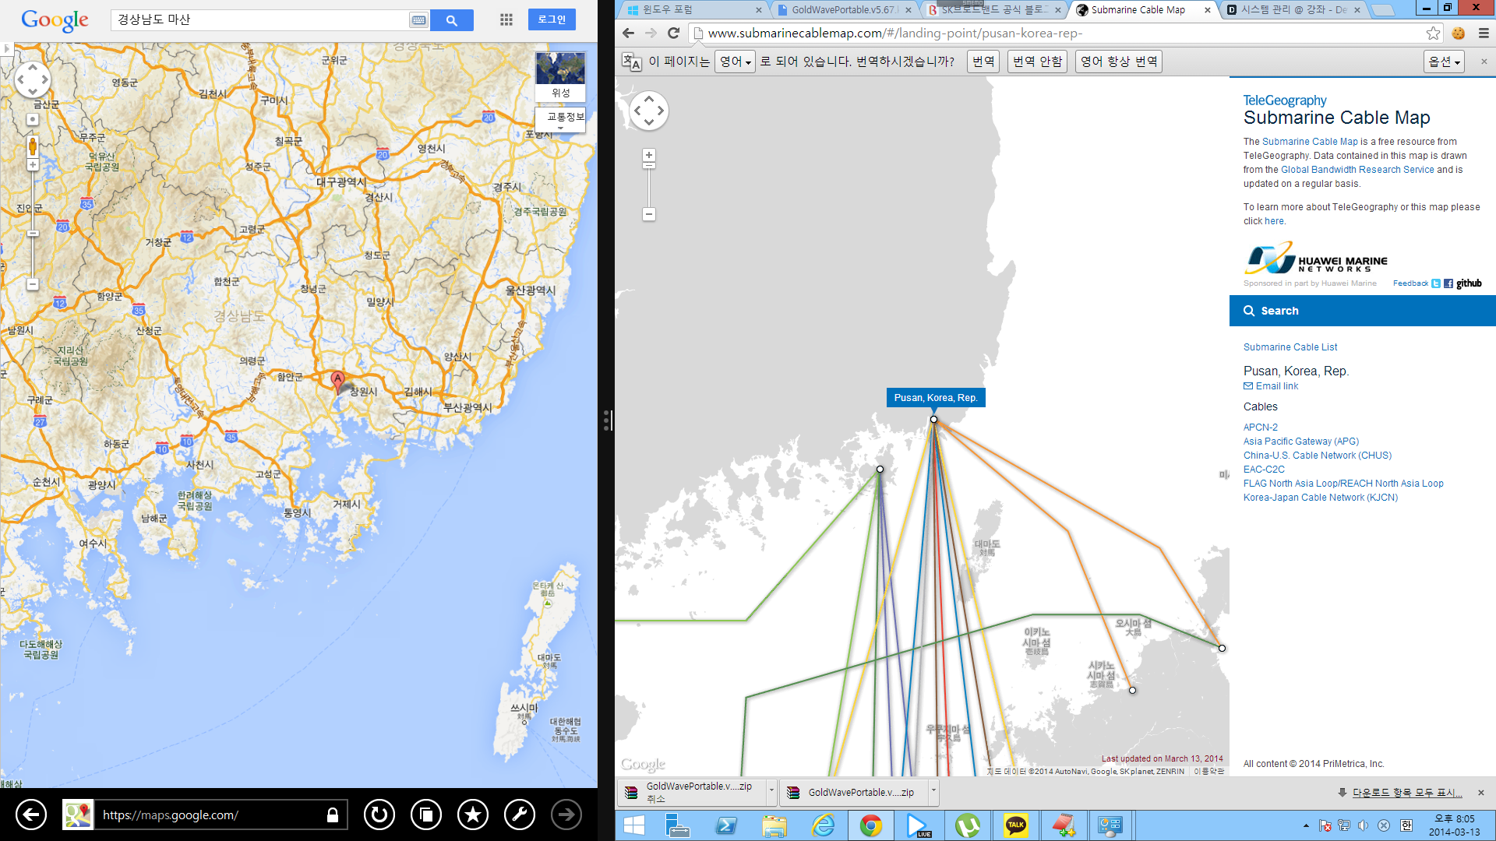This screenshot has height=841, width=1496.
Task: Select the Submarine Cable Map tab
Action: click(1139, 10)
